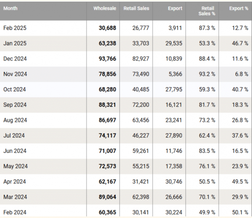
Task: Click the Jan 2025 month cell
Action: [x=15, y=43]
